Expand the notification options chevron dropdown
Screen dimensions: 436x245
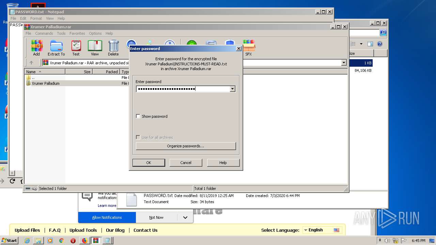(185, 217)
